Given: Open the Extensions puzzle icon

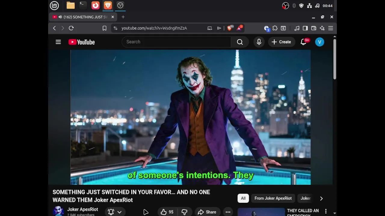Looking at the screenshot, I should (275, 28).
